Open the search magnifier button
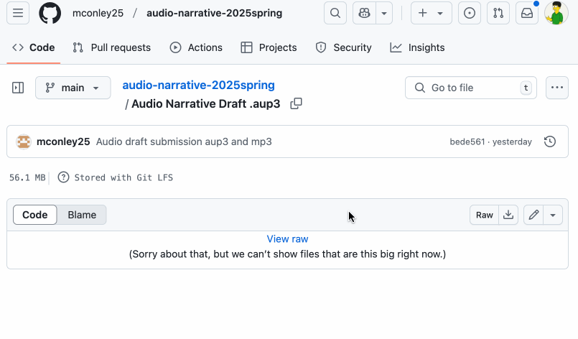 tap(335, 13)
